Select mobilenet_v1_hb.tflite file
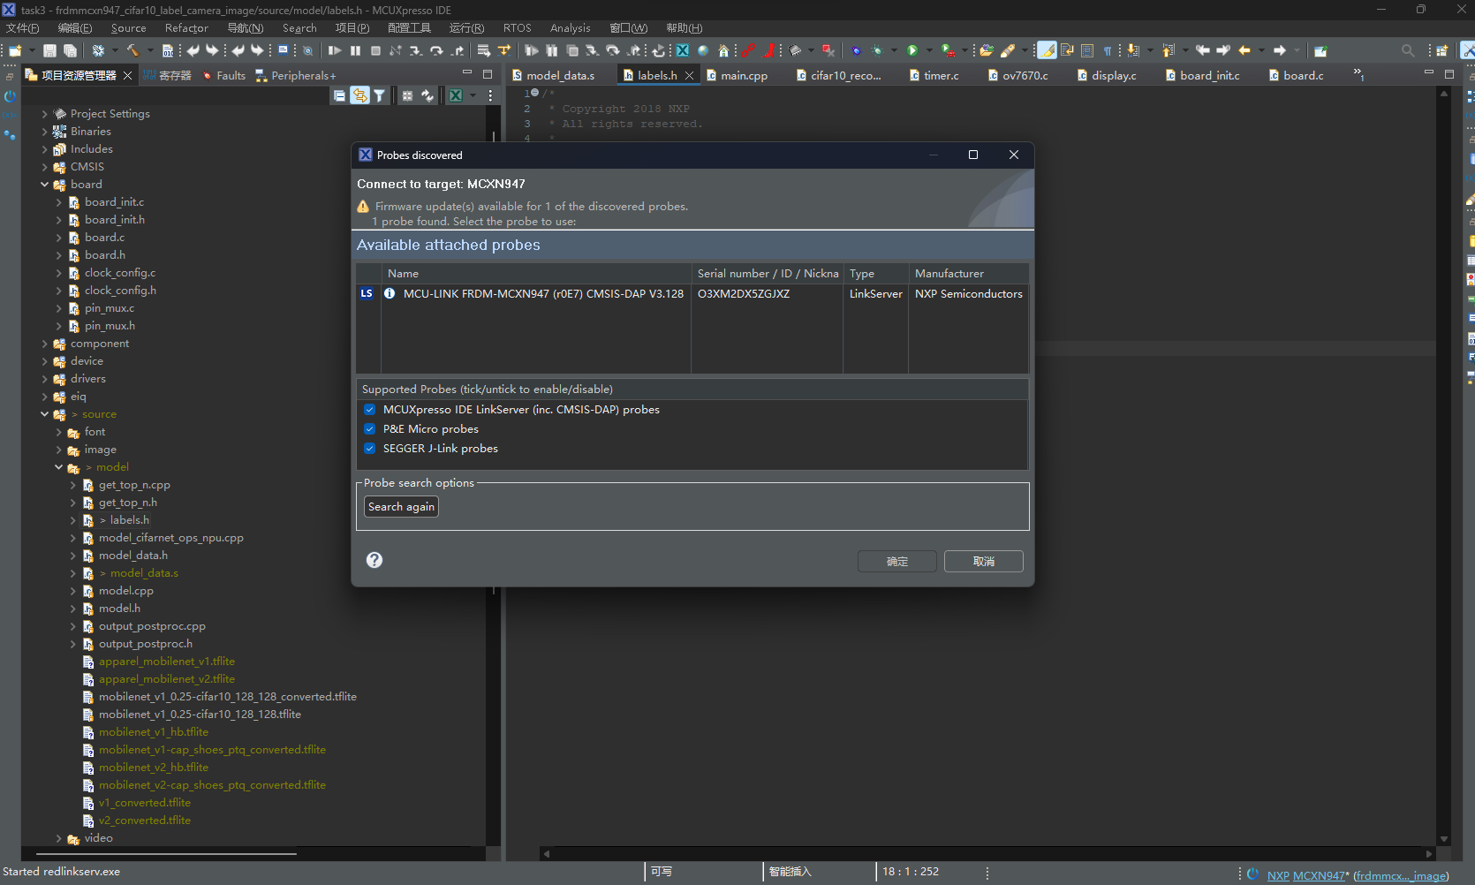The image size is (1475, 885). [154, 732]
